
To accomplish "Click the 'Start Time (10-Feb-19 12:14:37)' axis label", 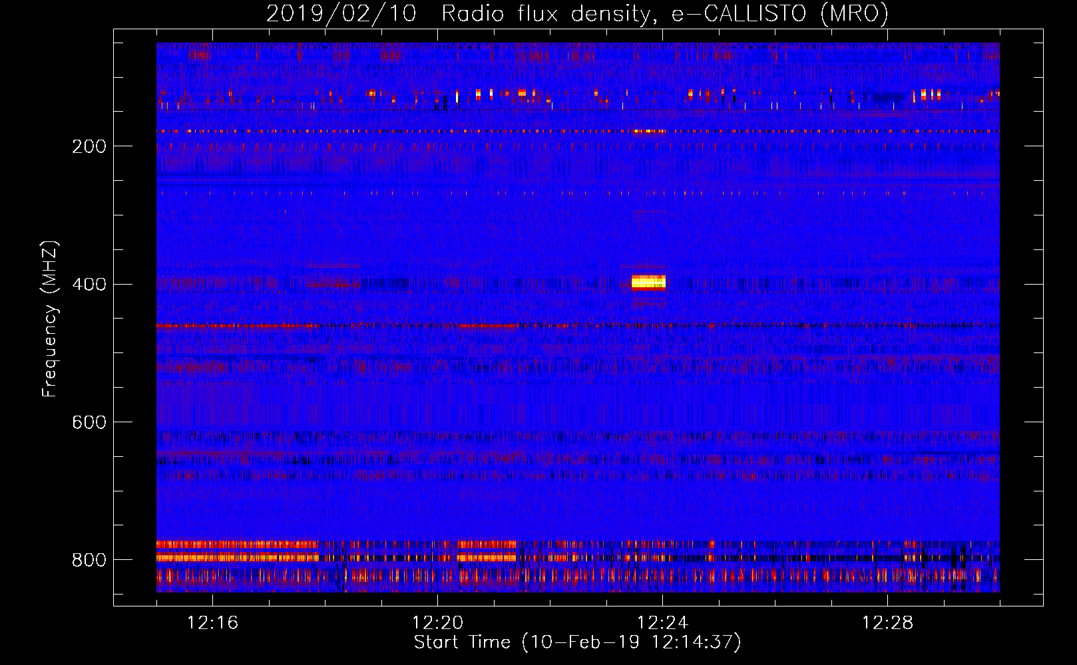I will click(x=577, y=642).
